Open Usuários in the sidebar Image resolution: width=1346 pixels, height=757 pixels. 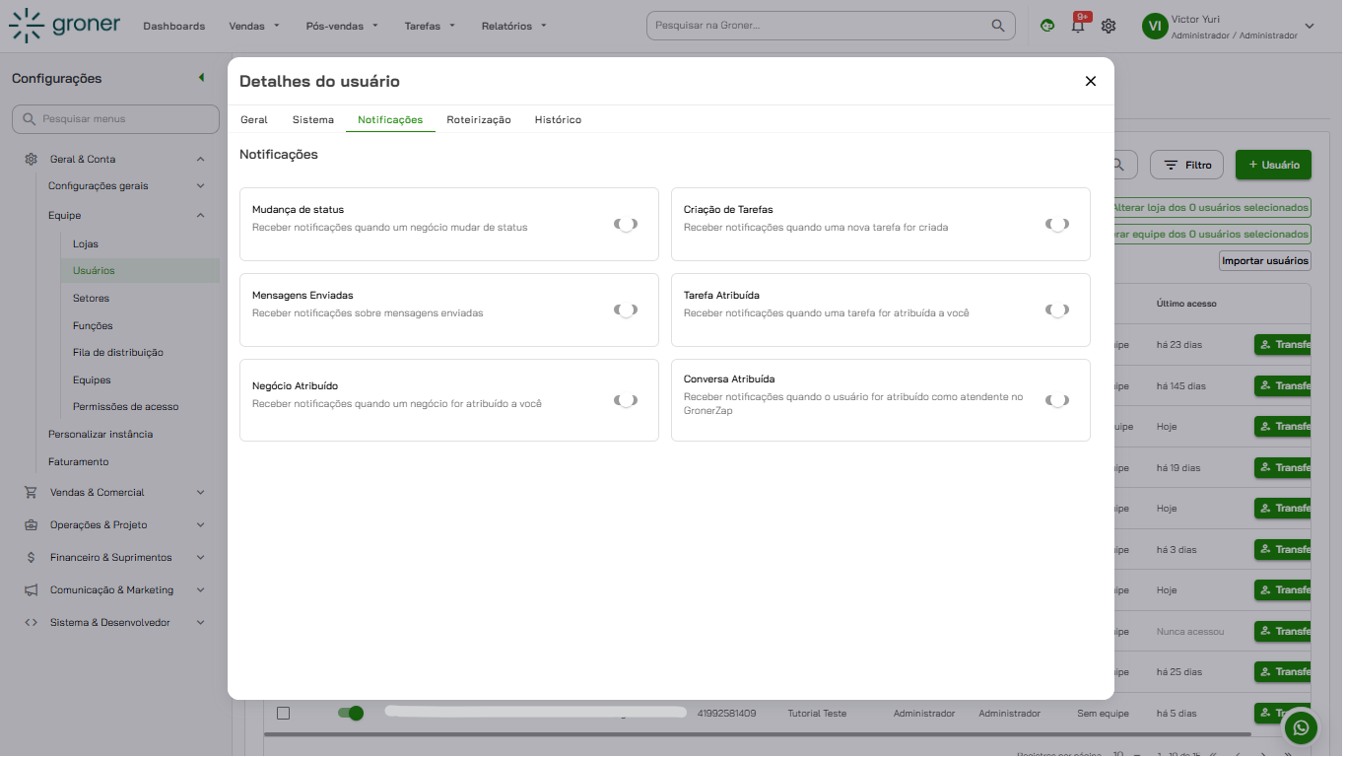point(94,270)
